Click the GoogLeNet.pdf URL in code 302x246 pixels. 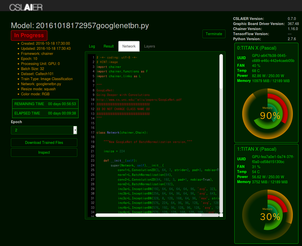click(x=139, y=100)
